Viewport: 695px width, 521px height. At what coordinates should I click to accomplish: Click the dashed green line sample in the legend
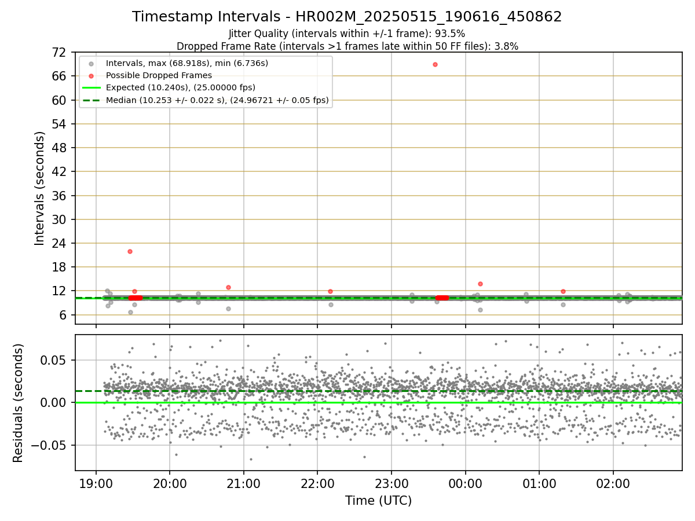tap(91, 100)
